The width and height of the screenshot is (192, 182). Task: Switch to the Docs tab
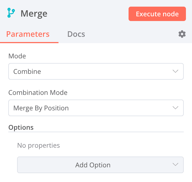tap(76, 34)
